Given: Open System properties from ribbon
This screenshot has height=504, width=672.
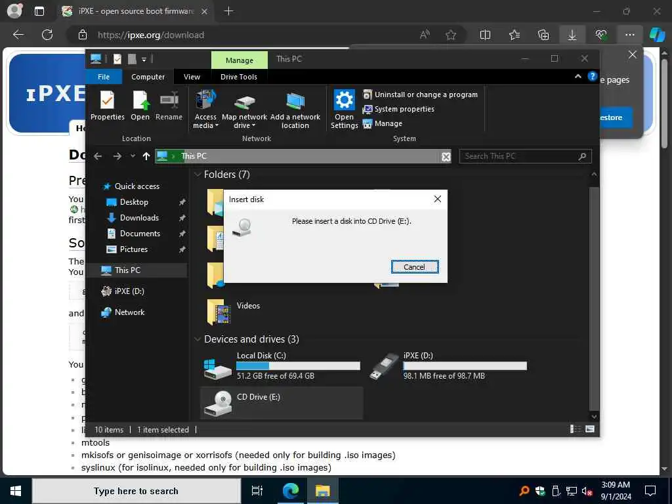Looking at the screenshot, I should [x=398, y=109].
